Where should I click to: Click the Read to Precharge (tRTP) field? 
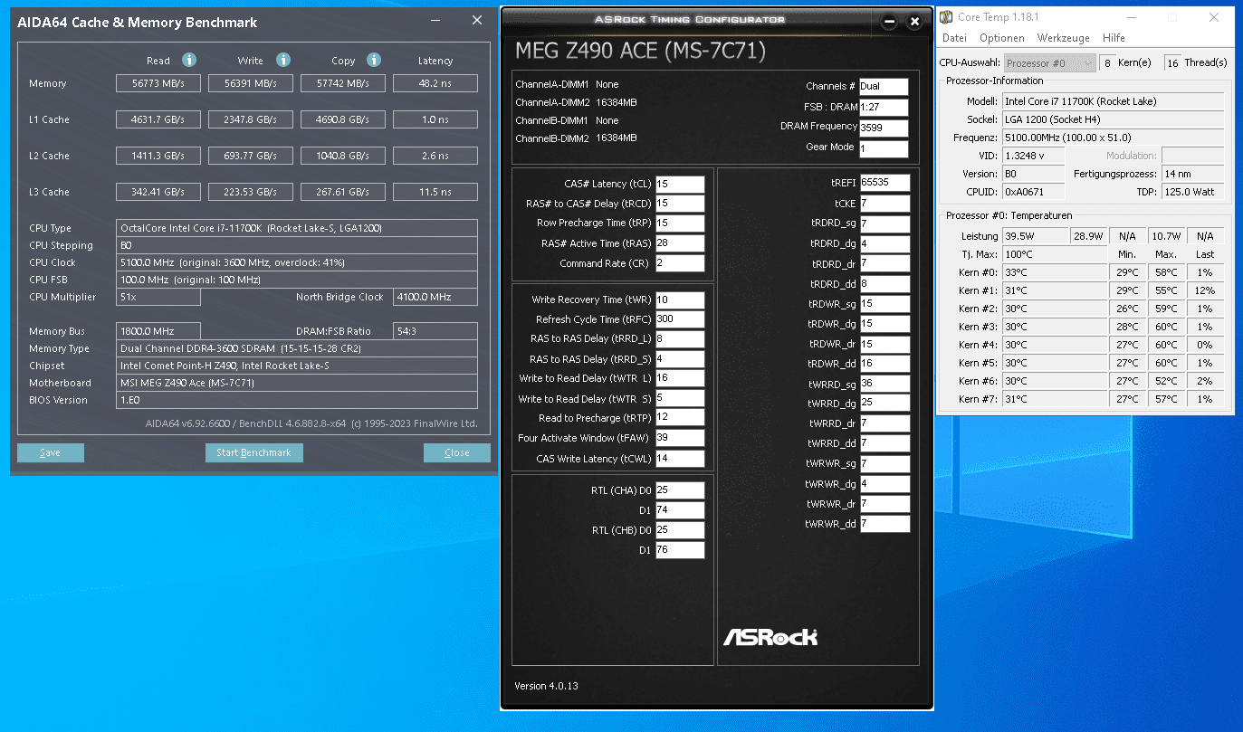(x=680, y=418)
